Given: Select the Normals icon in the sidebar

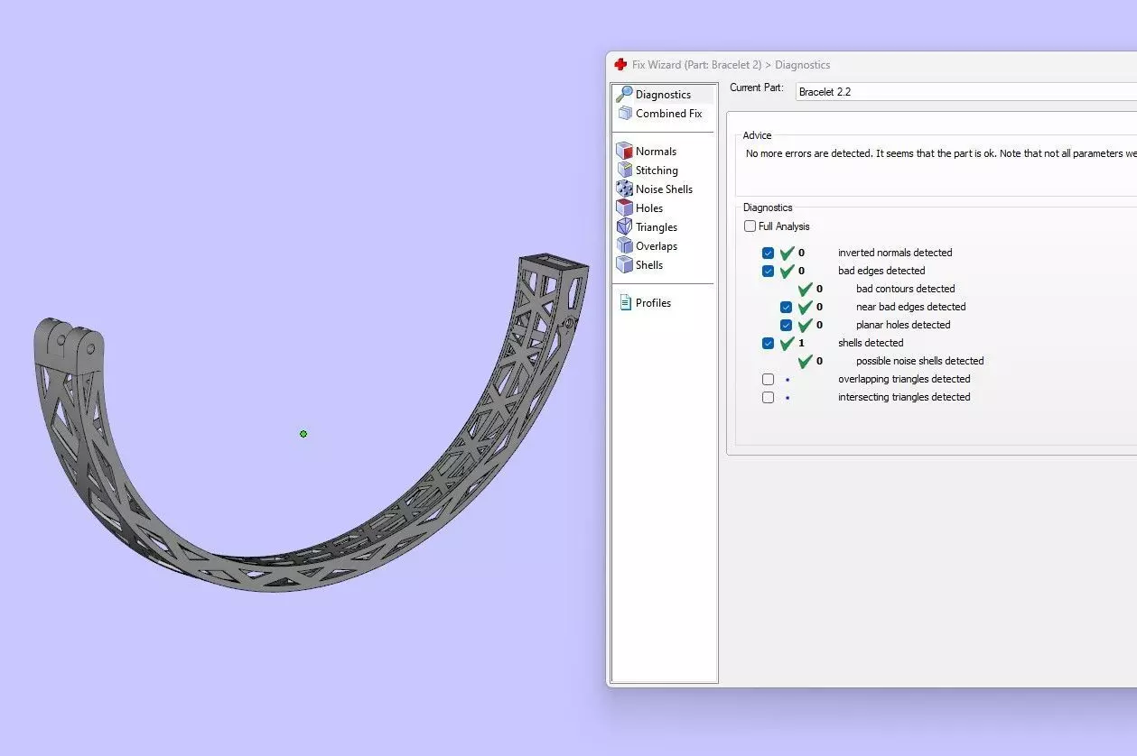Looking at the screenshot, I should [x=624, y=151].
